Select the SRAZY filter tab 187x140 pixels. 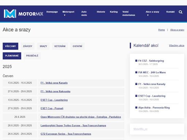[43, 46]
